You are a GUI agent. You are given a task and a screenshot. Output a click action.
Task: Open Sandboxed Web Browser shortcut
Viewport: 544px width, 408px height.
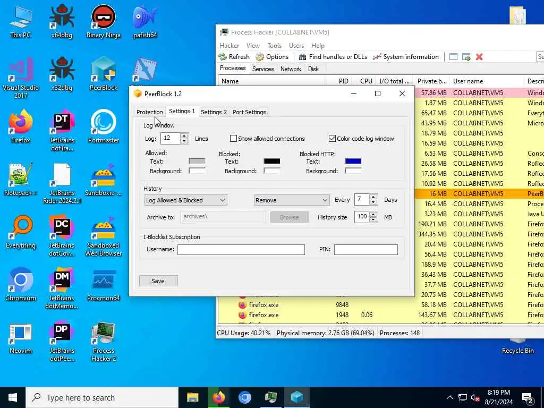104,236
